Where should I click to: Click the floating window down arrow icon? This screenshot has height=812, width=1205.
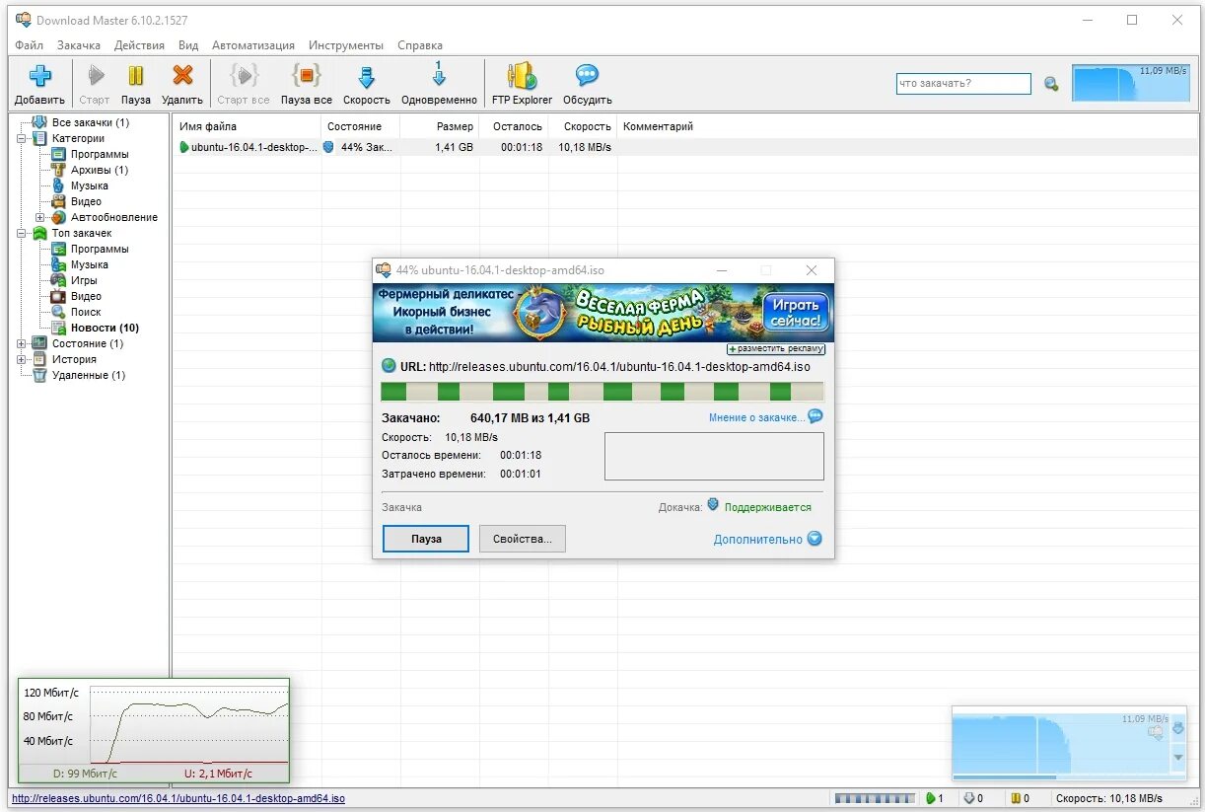tap(1177, 729)
